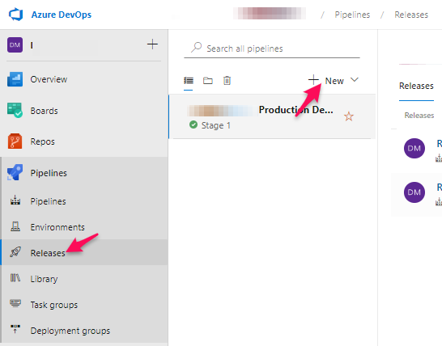The height and width of the screenshot is (346, 442).
Task: Click the blue Pipelines rocket icon
Action: [x=15, y=172]
